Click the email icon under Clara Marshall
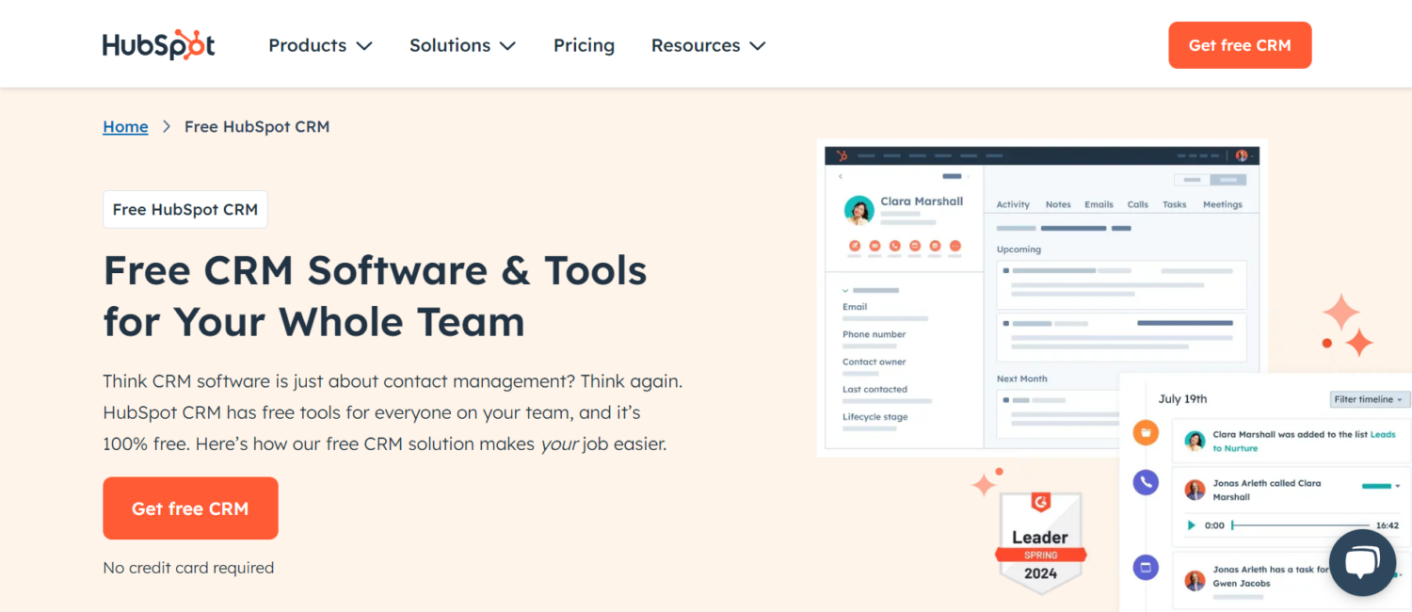This screenshot has height=612, width=1412. (x=874, y=246)
